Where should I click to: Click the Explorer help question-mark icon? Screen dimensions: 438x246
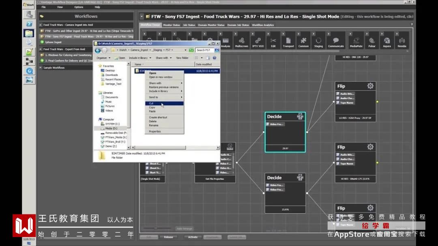[215, 58]
